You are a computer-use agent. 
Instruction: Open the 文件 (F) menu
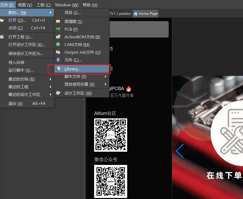pyautogui.click(x=7, y=5)
